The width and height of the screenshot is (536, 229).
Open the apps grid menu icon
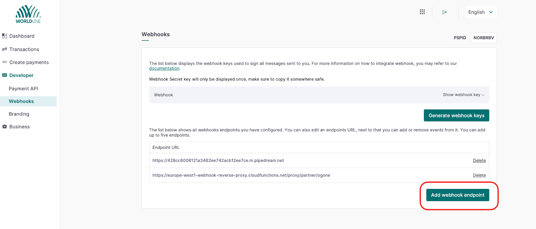(x=422, y=12)
